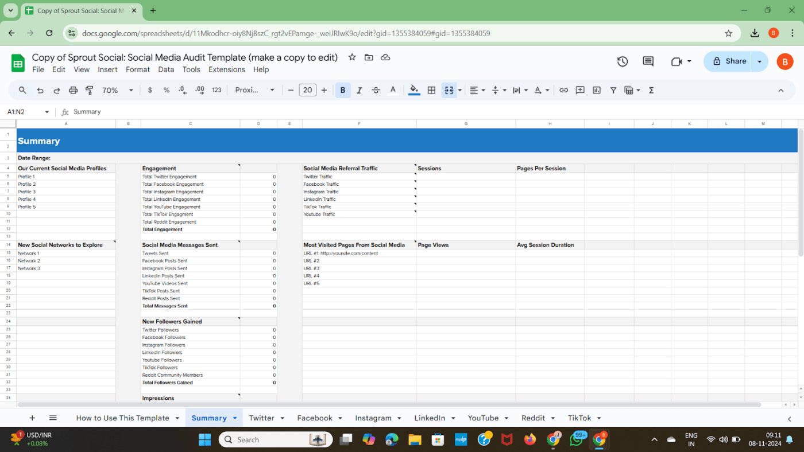This screenshot has height=452, width=804.
Task: Star this document
Action: pos(352,57)
